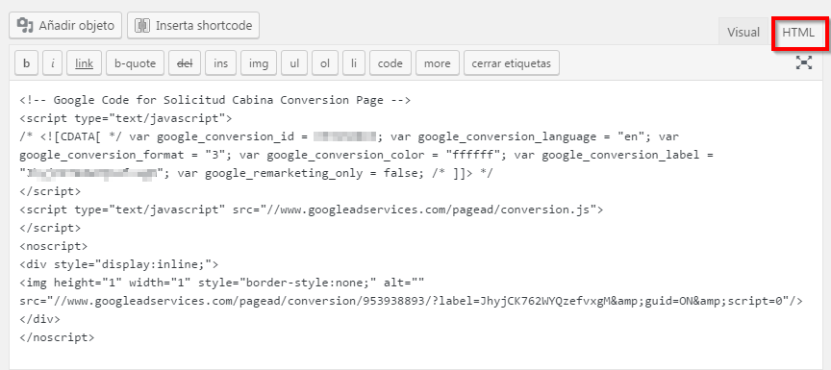Click the Inserta shortcode button

coord(193,25)
